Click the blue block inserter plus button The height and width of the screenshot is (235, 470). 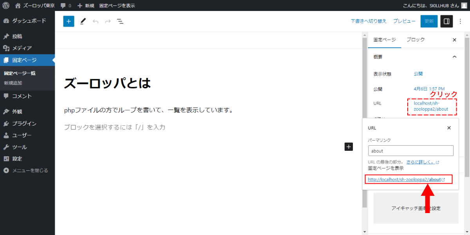pos(69,21)
